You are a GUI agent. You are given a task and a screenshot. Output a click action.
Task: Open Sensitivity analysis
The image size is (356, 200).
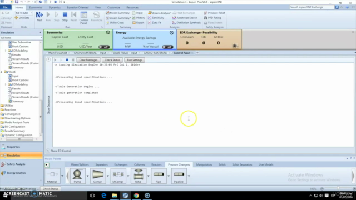pyautogui.click(x=156, y=18)
